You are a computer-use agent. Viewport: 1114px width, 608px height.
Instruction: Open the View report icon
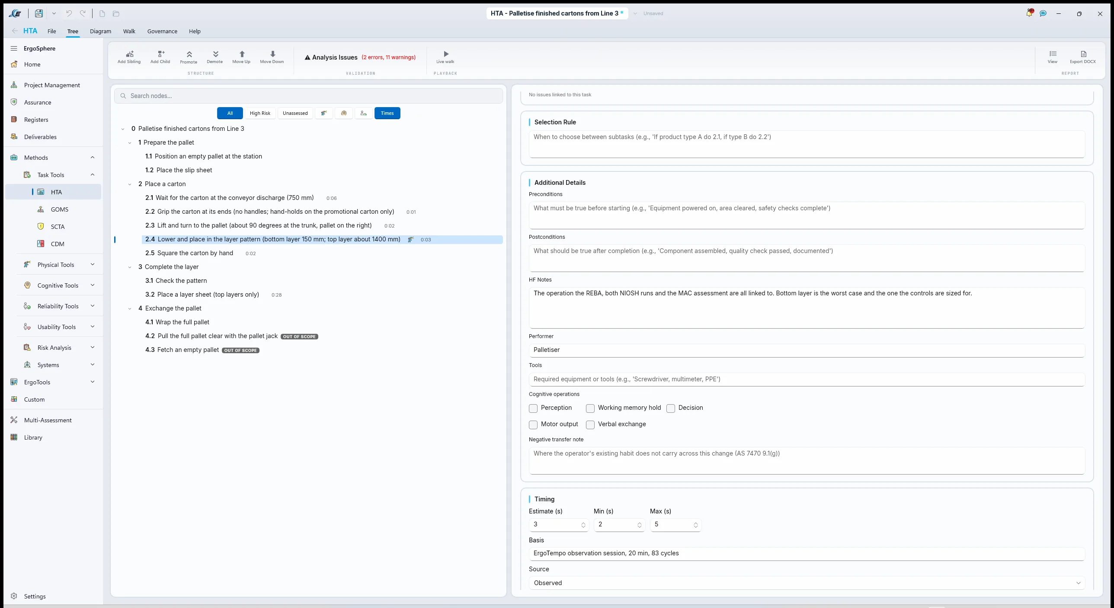(x=1053, y=57)
